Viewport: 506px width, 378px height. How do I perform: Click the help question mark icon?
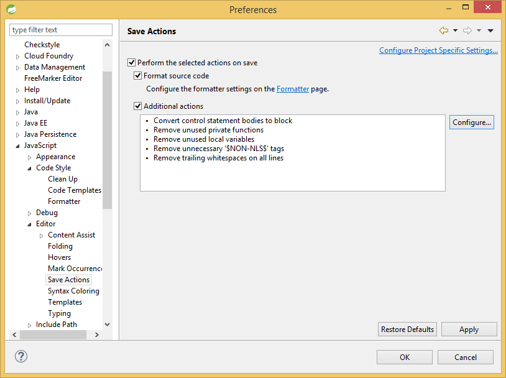21,356
